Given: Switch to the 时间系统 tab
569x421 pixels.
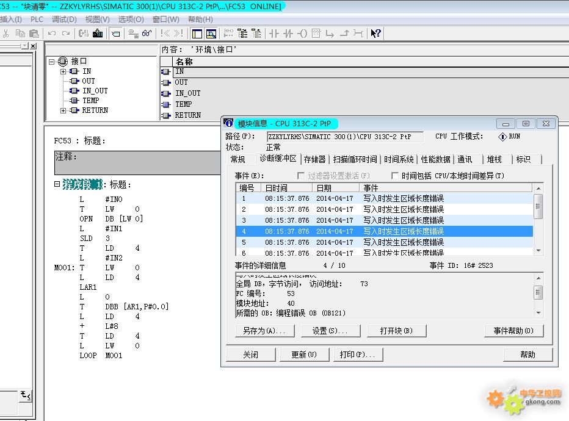Looking at the screenshot, I should click(399, 159).
